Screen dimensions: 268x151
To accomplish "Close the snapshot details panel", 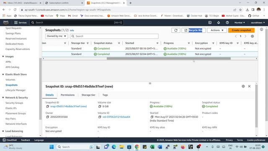I will (x=249, y=86).
